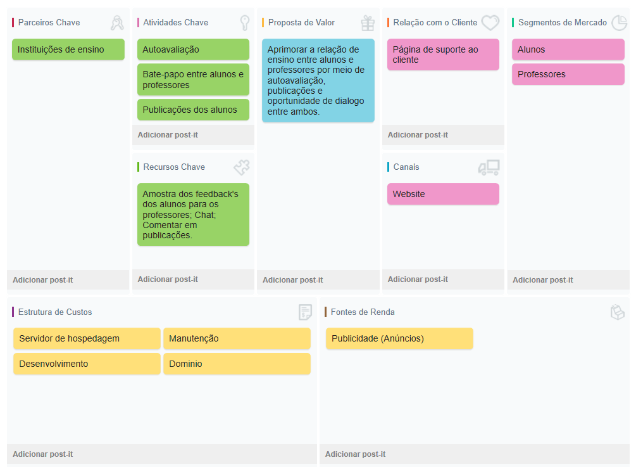Image resolution: width=636 pixels, height=467 pixels.
Task: Click the Estrutura de Custos document icon
Action: (x=306, y=312)
